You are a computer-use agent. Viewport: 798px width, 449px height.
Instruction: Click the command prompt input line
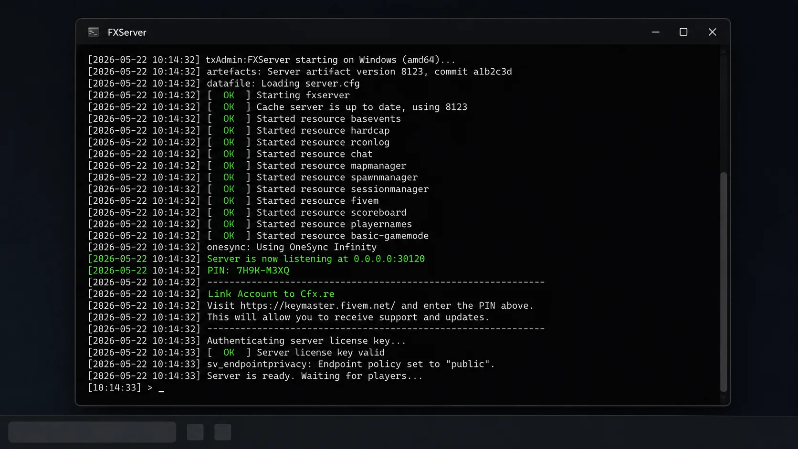[x=126, y=387]
